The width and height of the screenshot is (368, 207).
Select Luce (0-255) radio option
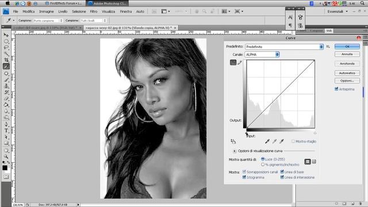[263, 159]
